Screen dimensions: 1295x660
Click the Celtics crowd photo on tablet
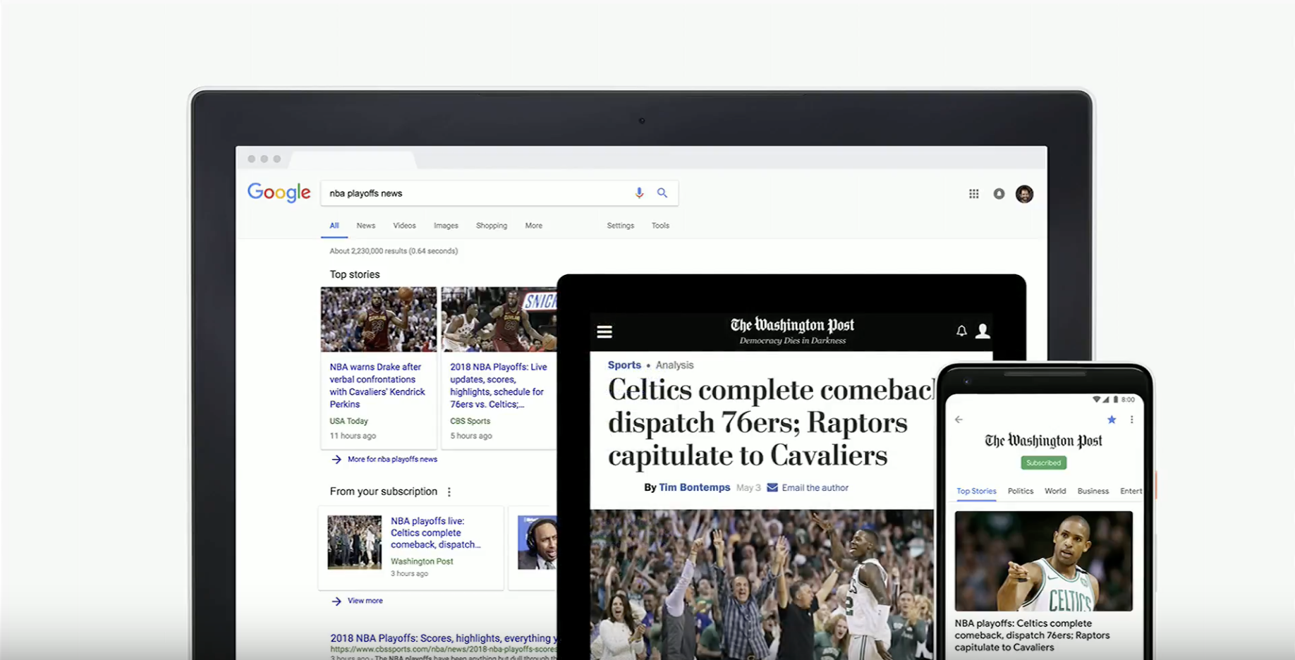pos(762,585)
